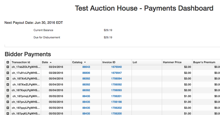Open invoice 1676940 link

(x=116, y=67)
